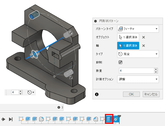
Task: Click the panel divider handle beside the plus icon
Action: coord(62,107)
